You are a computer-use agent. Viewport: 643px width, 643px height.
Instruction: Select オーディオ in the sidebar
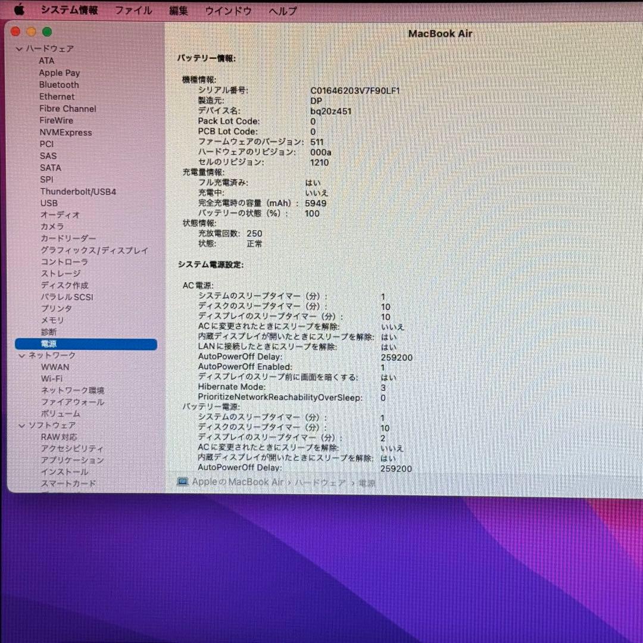[60, 214]
